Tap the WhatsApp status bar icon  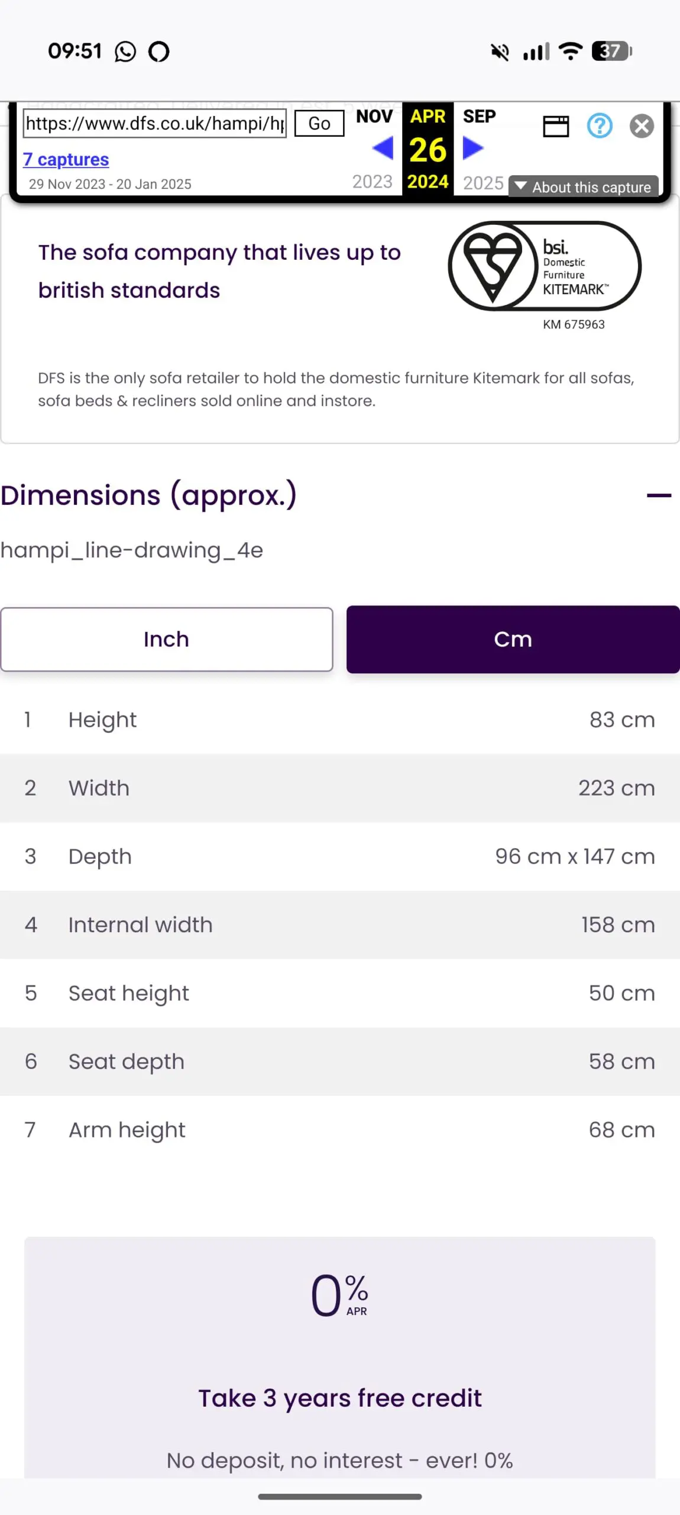tap(125, 52)
